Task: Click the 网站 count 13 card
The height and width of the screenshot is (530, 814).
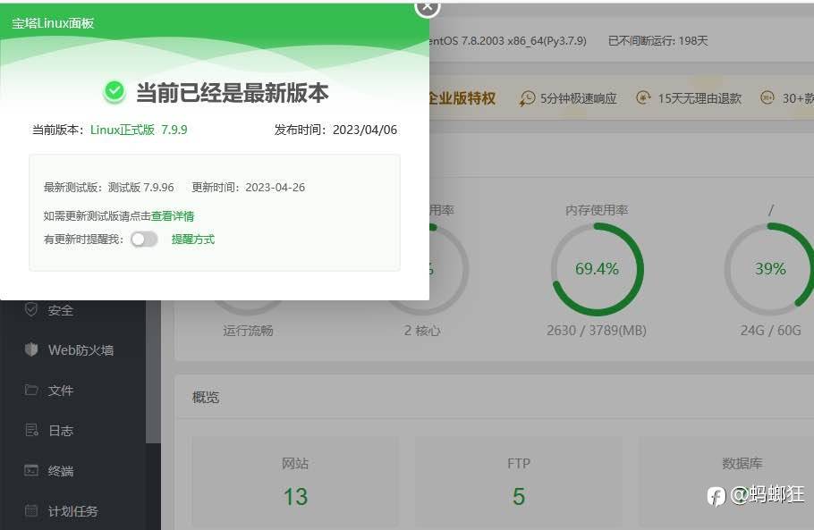Action: (x=295, y=482)
